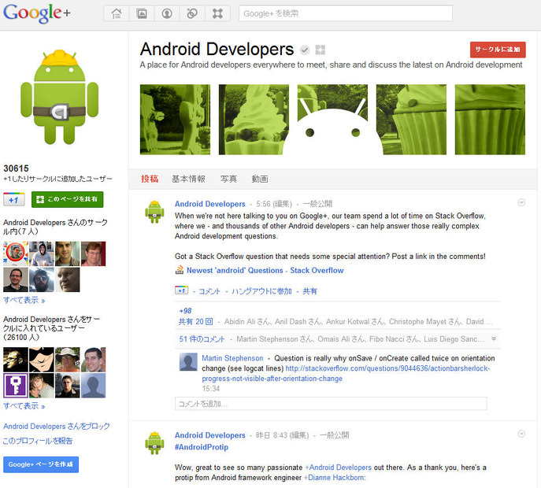This screenshot has width=541, height=488.
Task: Click the 共有 20 回 link
Action: [x=195, y=322]
